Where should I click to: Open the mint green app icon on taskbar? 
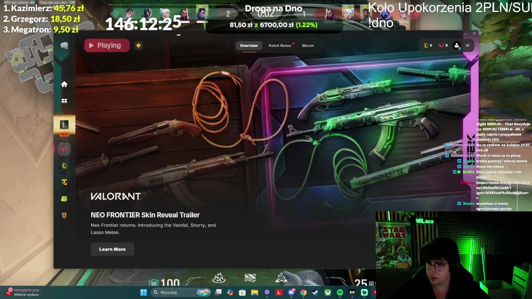pyautogui.click(x=365, y=292)
